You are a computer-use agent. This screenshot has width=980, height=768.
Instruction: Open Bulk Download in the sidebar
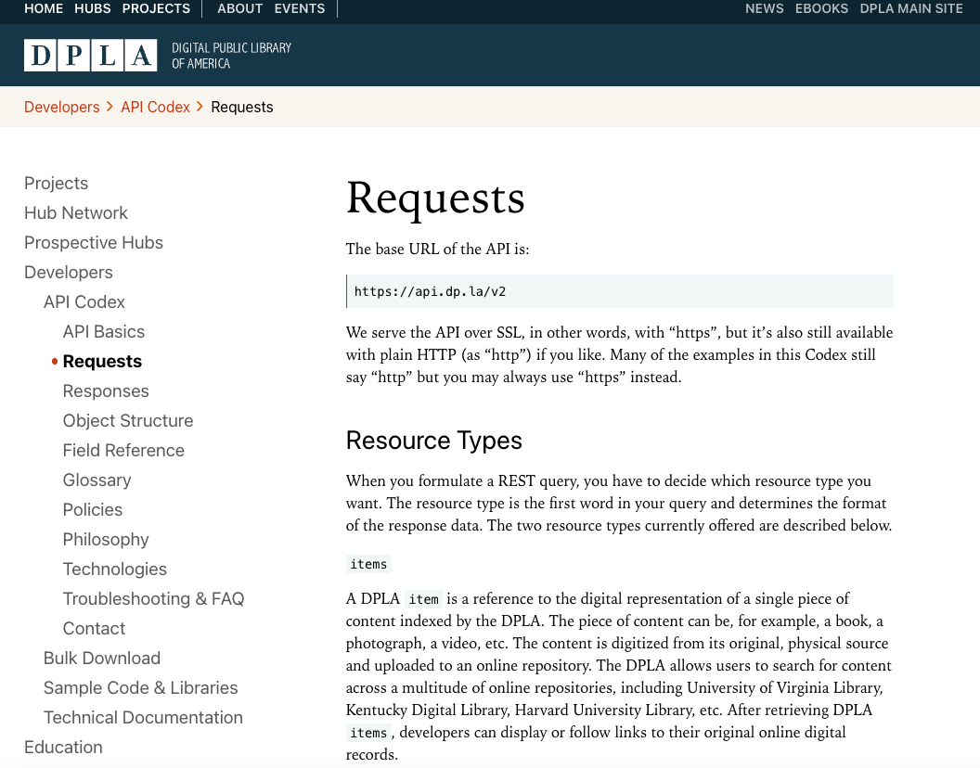tap(102, 658)
